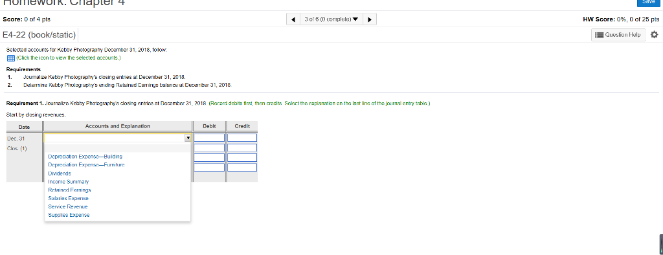Open the question selector dropdown '3 of 6'

(x=331, y=19)
